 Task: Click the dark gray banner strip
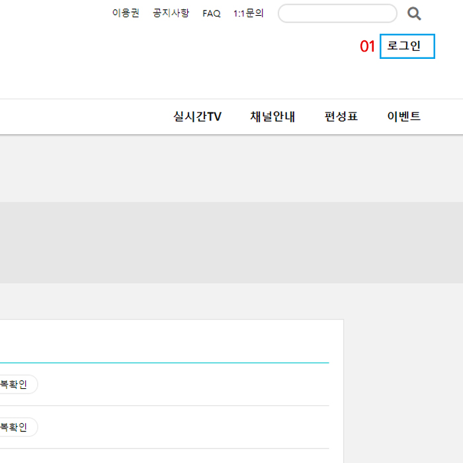click(232, 243)
